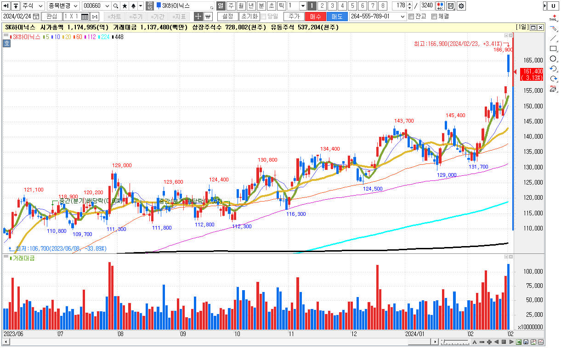Image resolution: width=561 pixels, height=348 pixels.
Task: Enable the 체결 checkbox
Action: (x=434, y=17)
